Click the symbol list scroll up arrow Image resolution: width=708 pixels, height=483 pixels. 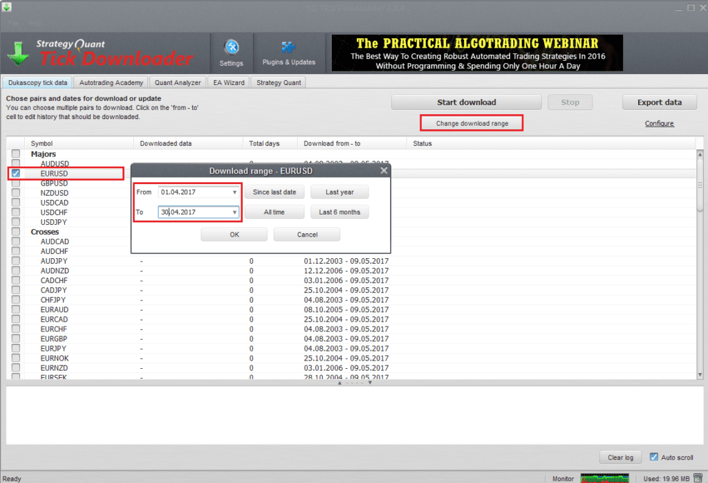point(700,154)
